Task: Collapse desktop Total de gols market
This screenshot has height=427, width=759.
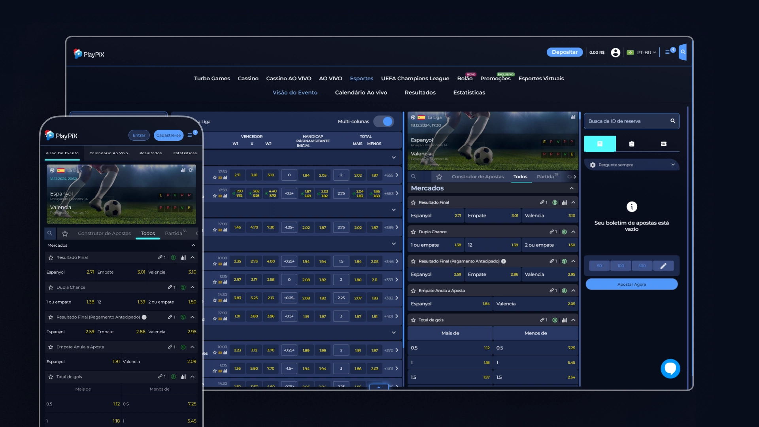Action: [573, 320]
